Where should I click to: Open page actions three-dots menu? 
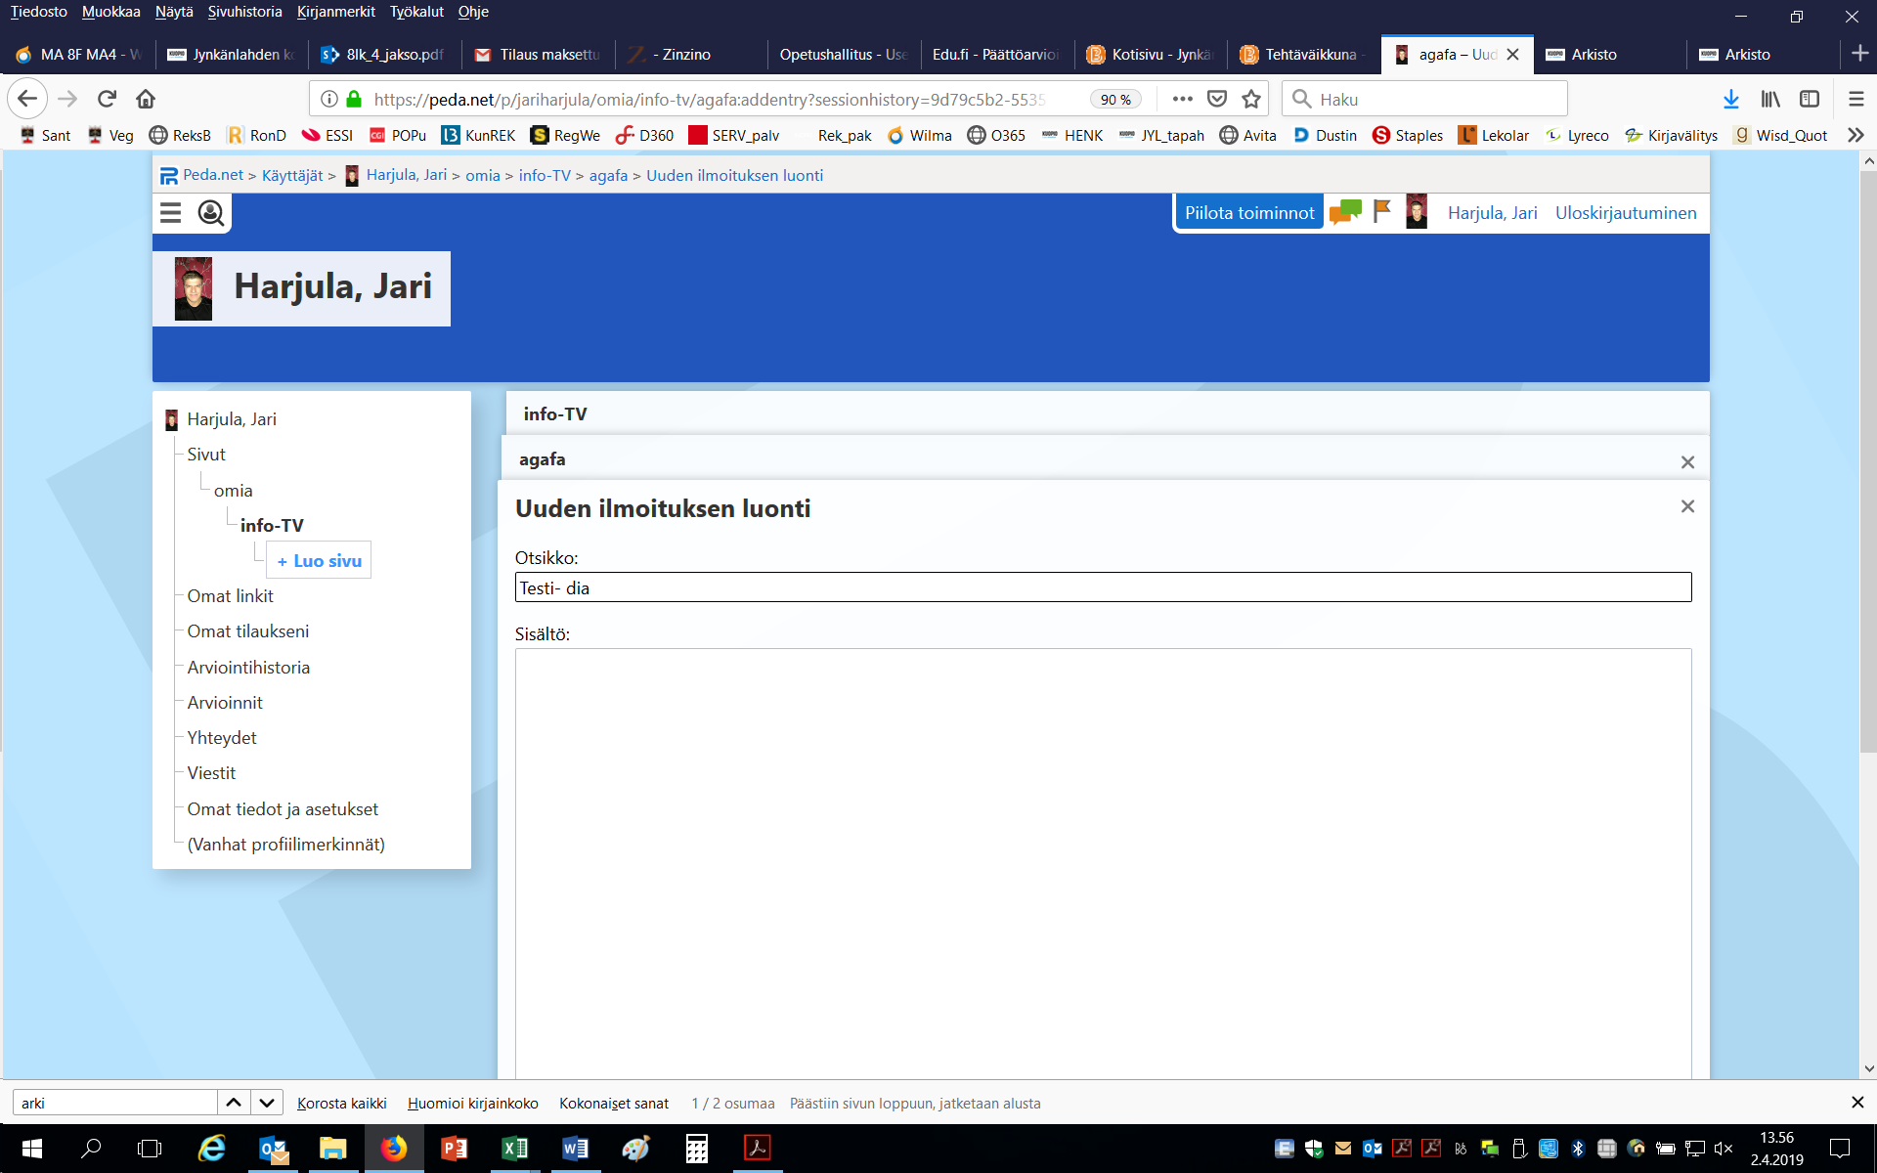click(x=1182, y=99)
